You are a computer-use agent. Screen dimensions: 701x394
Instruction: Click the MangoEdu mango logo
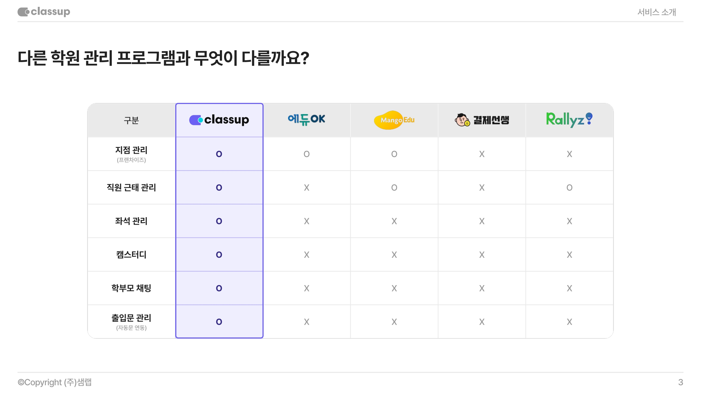click(394, 120)
